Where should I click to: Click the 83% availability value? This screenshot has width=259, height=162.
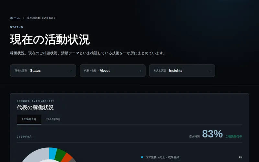pos(212,134)
